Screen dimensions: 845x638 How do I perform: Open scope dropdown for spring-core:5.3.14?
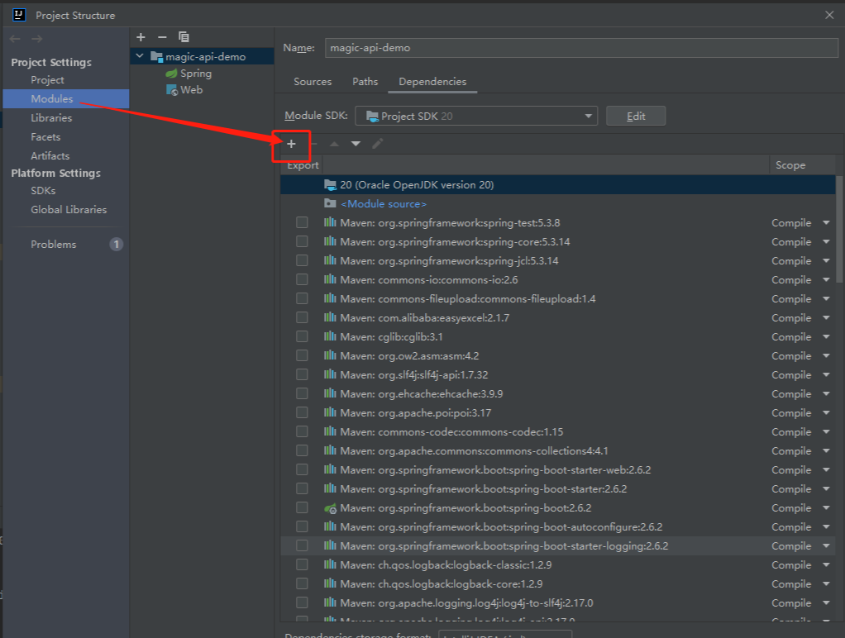click(826, 241)
